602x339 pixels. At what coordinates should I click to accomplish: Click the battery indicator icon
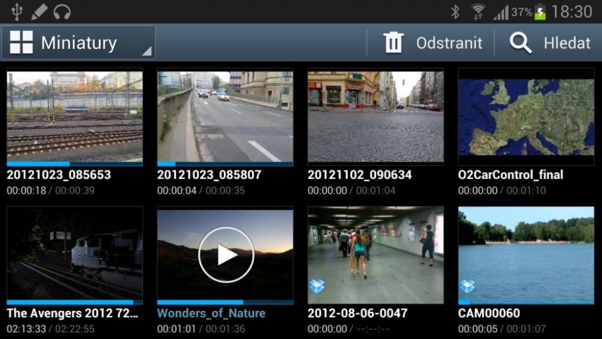click(540, 11)
